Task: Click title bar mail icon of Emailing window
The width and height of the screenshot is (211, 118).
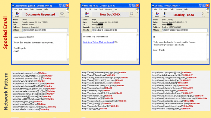Action: (x=153, y=6)
